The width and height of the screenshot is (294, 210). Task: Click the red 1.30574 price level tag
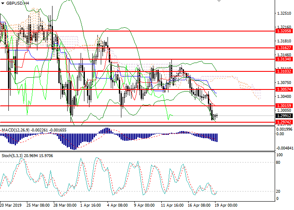click(x=284, y=89)
